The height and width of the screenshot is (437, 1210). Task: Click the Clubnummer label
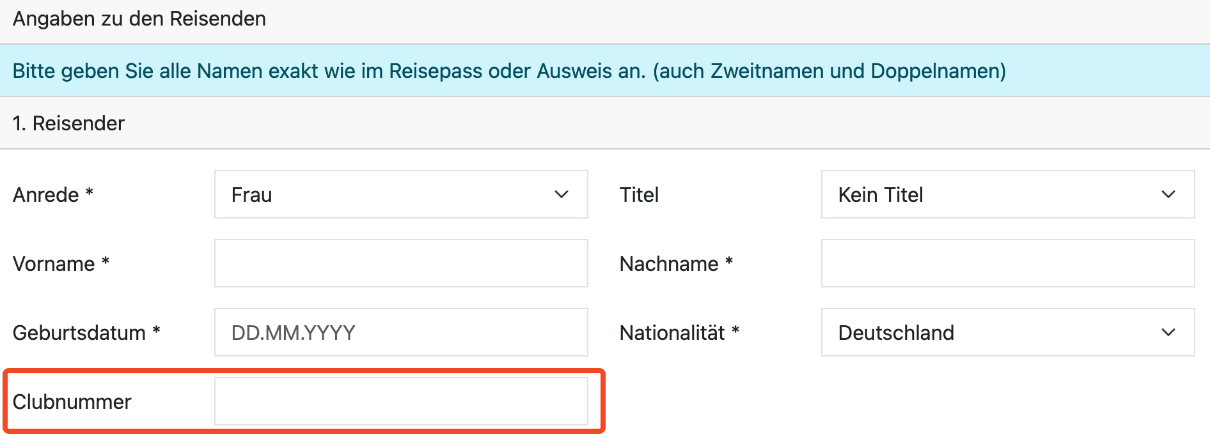click(x=72, y=402)
